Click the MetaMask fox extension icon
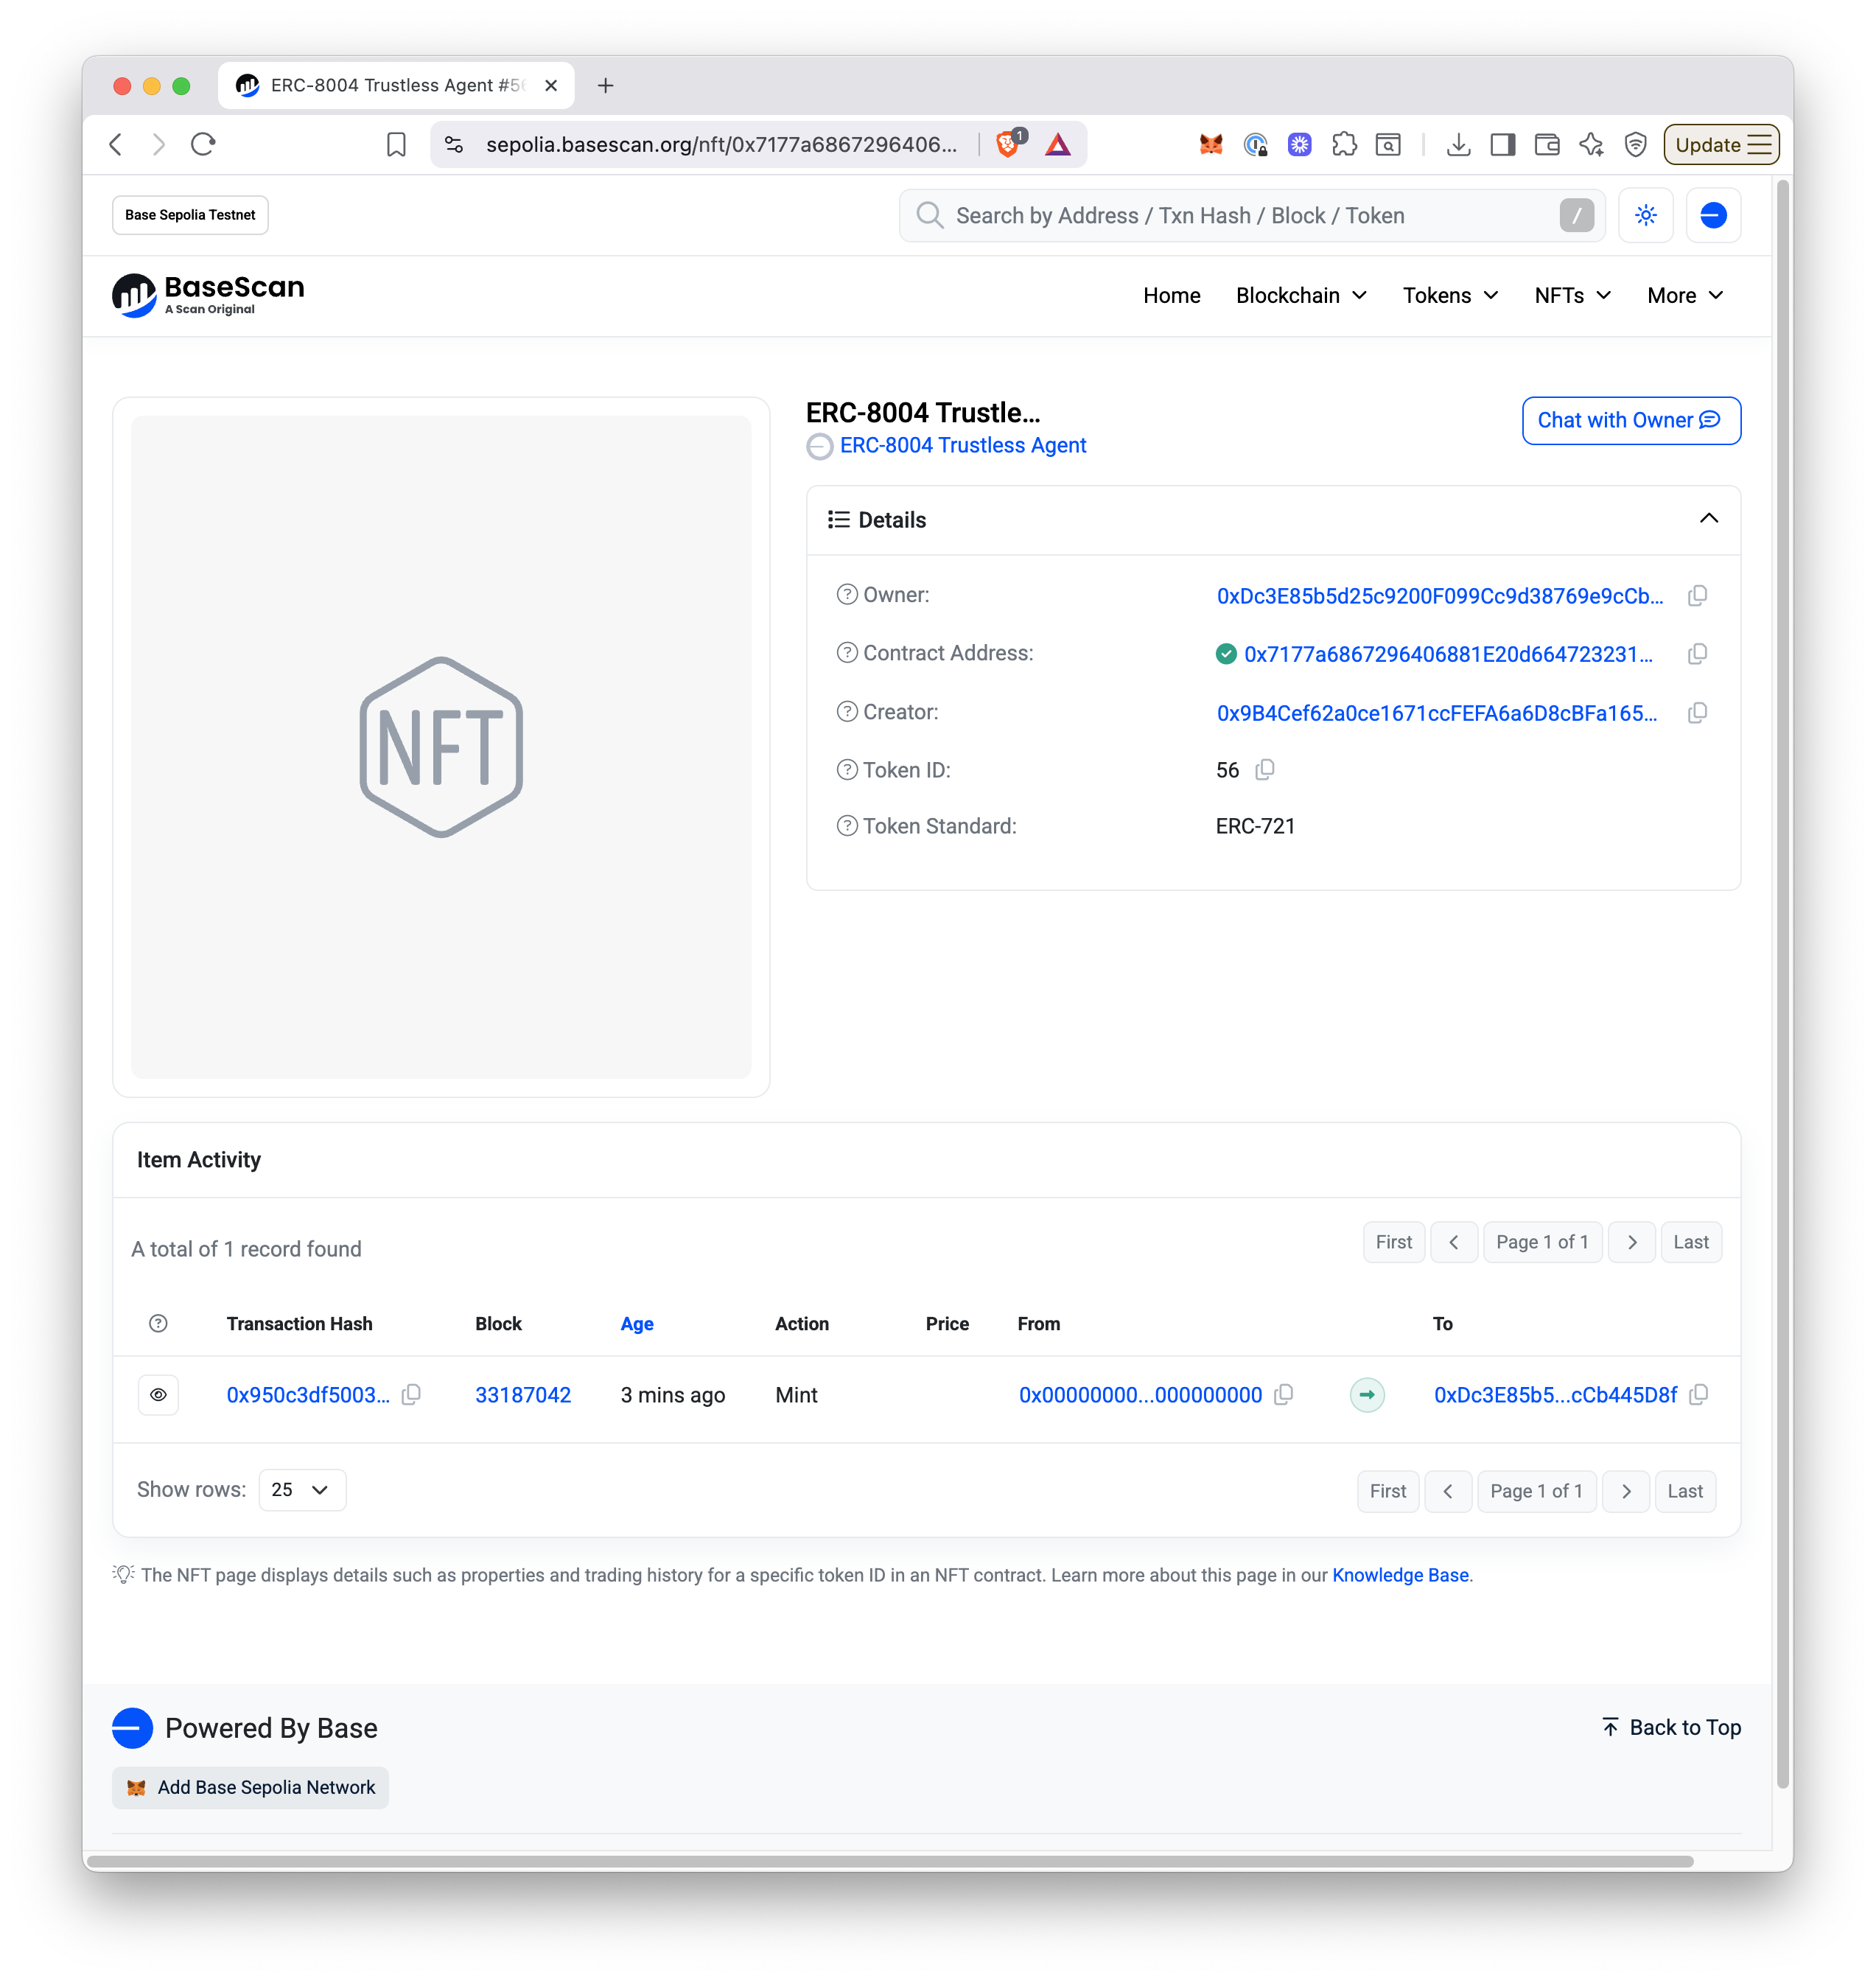 point(1211,145)
